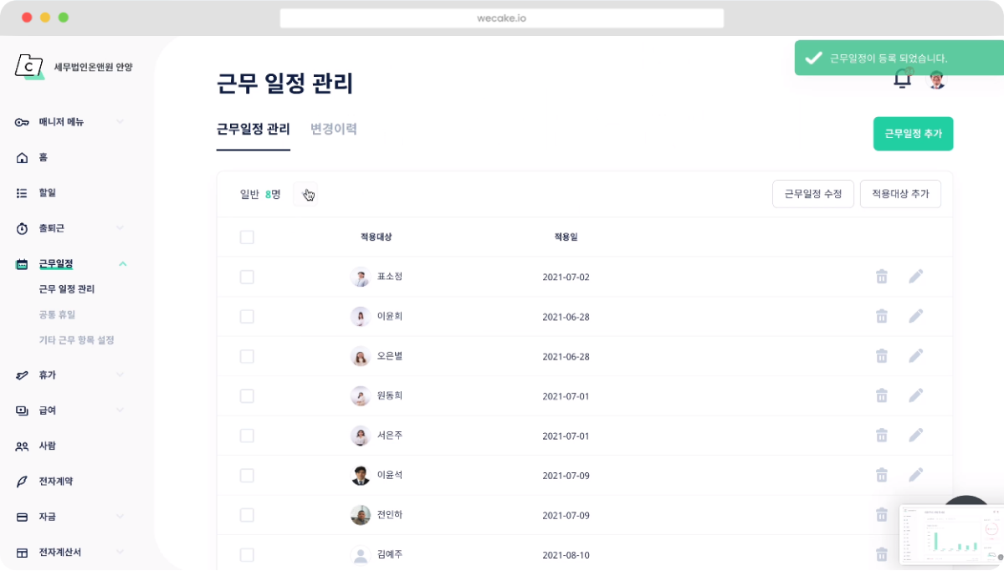Viewport: 1004px width, 571px height.
Task: Open 사람 people menu in sidebar
Action: click(47, 446)
